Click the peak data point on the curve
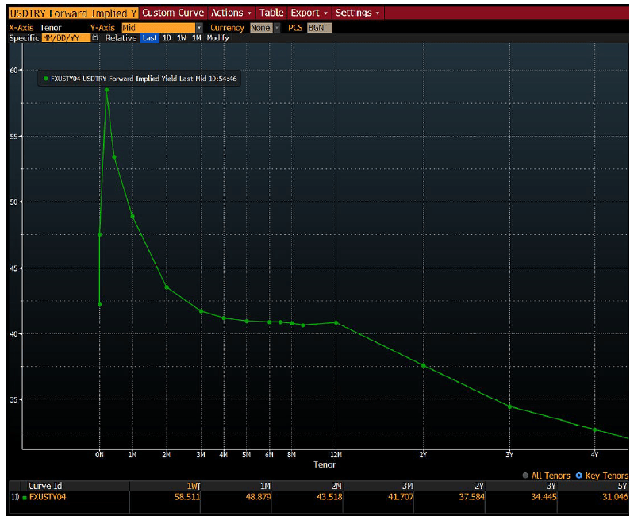The height and width of the screenshot is (520, 634). coord(106,90)
